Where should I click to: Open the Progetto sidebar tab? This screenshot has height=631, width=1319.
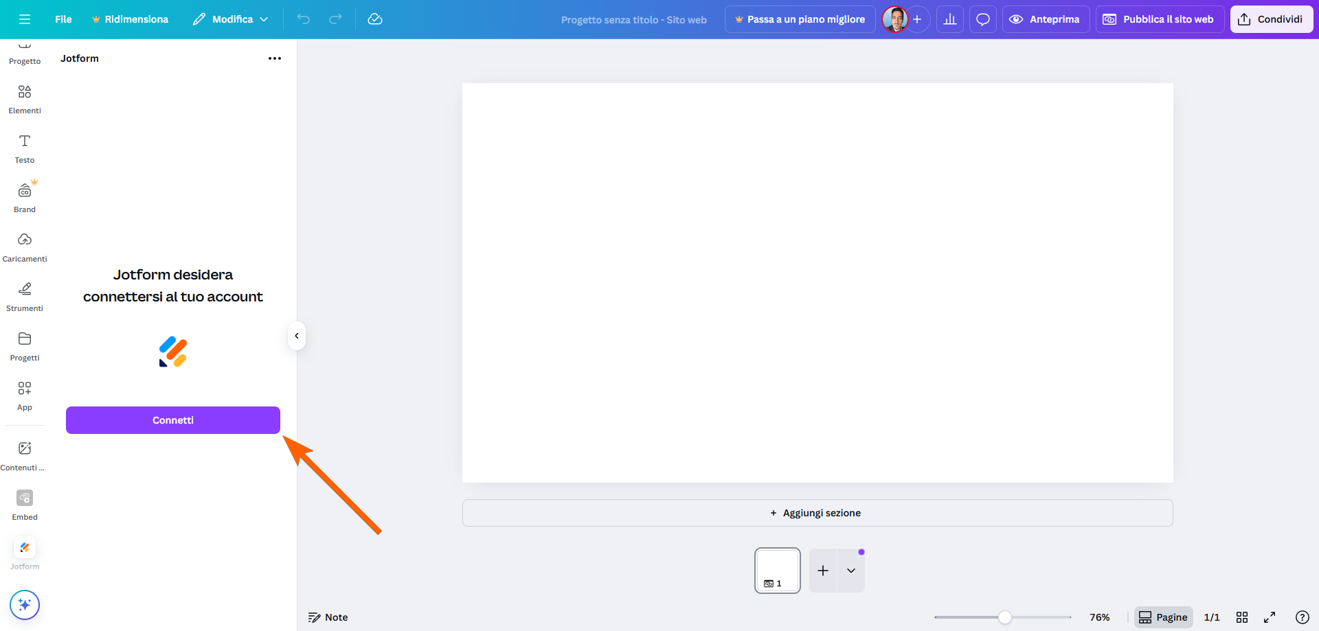(25, 55)
